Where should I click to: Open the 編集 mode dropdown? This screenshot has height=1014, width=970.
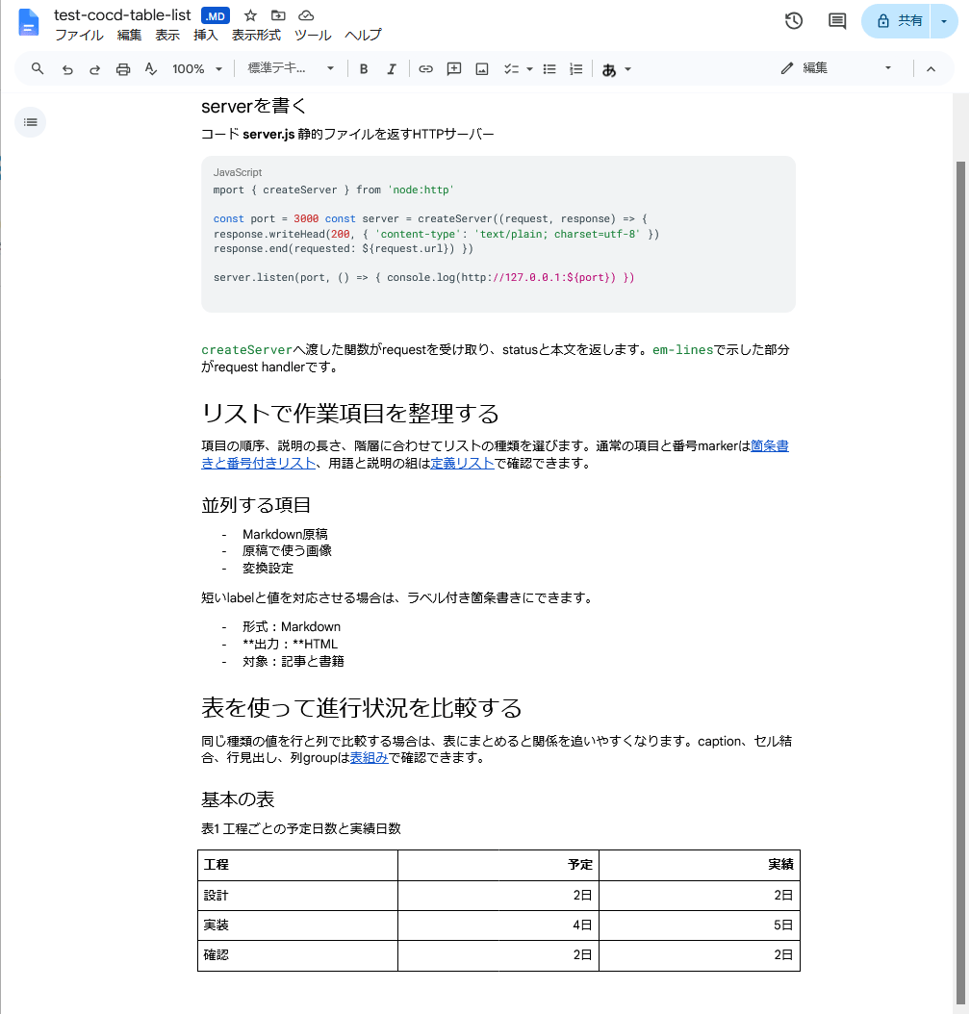[x=837, y=68]
